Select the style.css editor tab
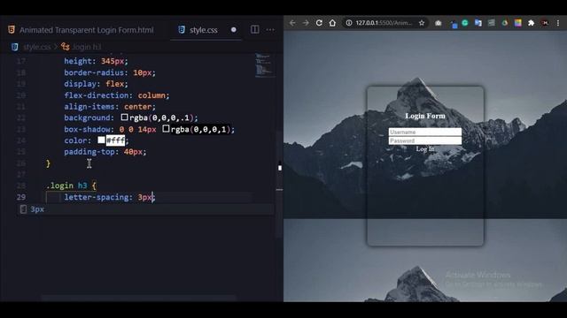Viewport: 567px width, 318px height. point(203,30)
